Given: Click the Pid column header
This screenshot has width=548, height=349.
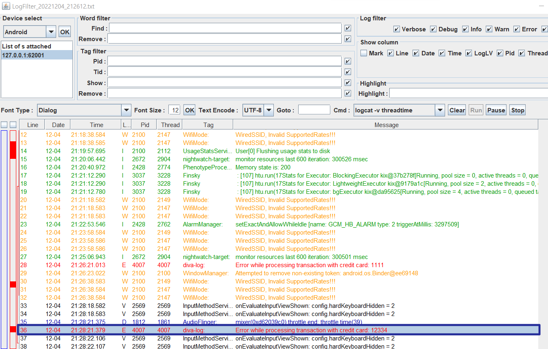Looking at the screenshot, I should pyautogui.click(x=144, y=125).
